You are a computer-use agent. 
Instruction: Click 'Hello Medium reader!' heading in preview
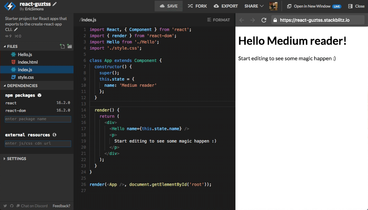(x=292, y=41)
